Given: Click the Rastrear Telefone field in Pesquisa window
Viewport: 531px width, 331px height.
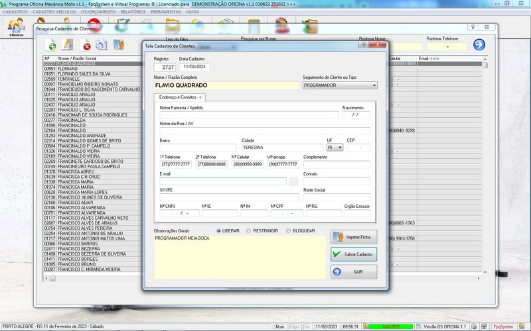Looking at the screenshot, I should click(x=447, y=46).
